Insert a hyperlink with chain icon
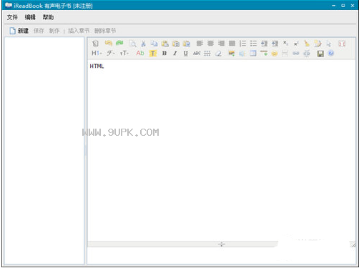 [x=296, y=53]
